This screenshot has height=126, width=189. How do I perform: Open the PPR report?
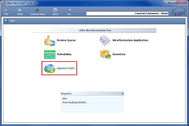65,99
